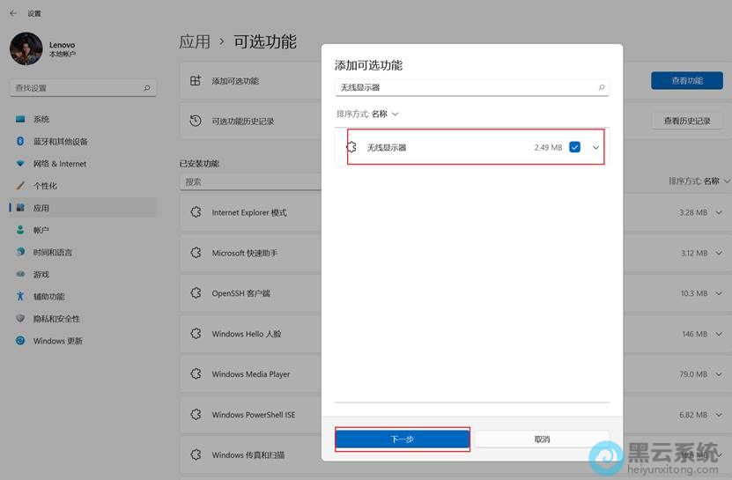Click the 时间和语言 globe icon
Image resolution: width=732 pixels, height=480 pixels.
click(x=20, y=252)
